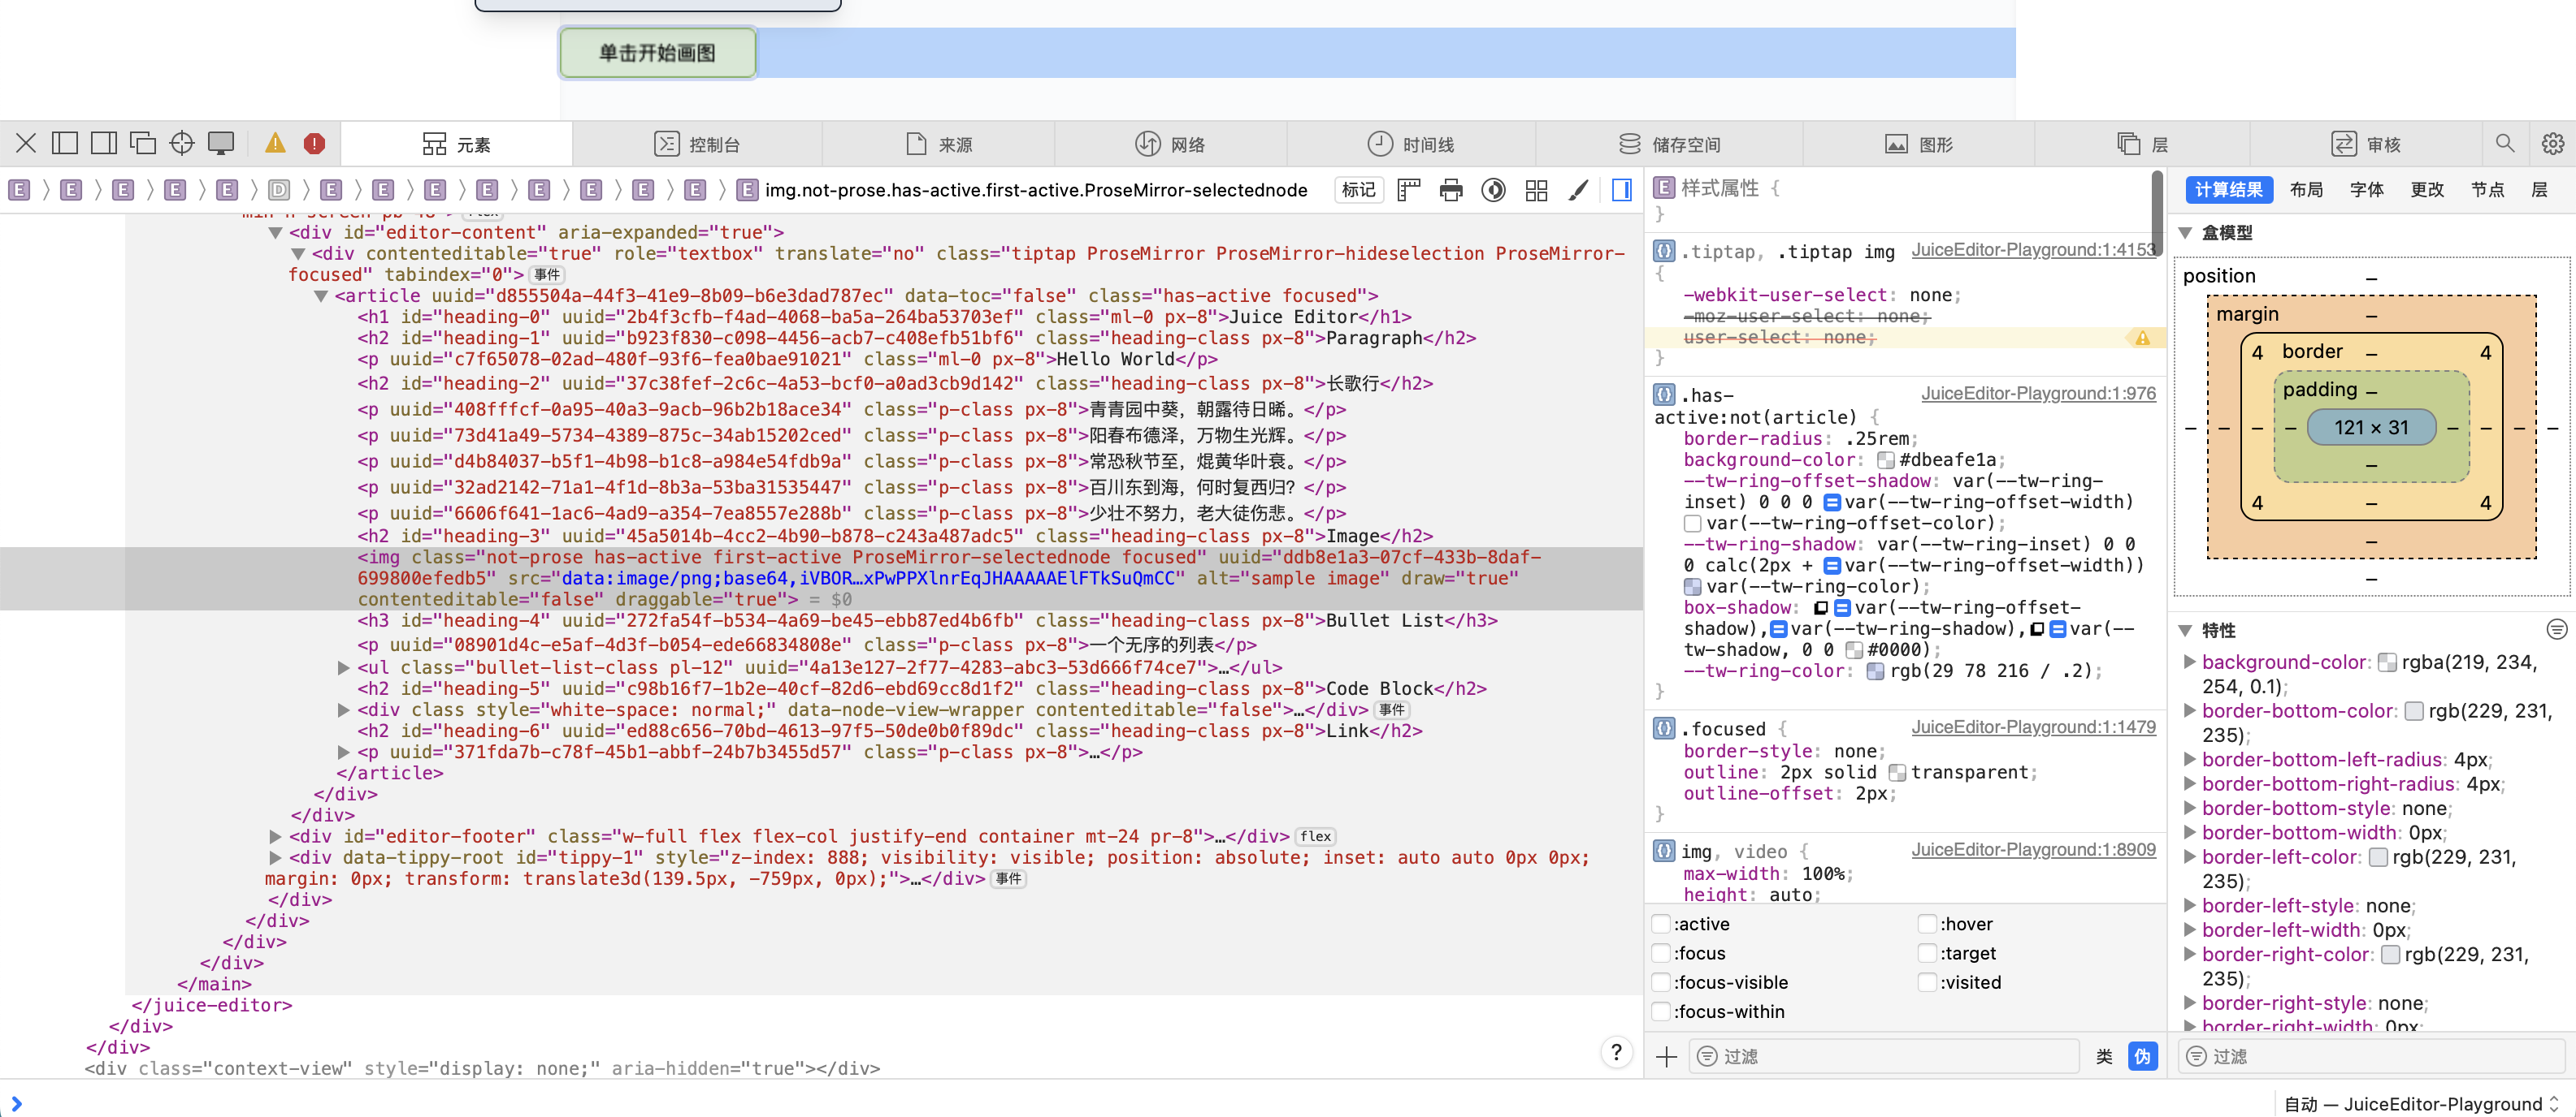Collapse the editor-content div node
This screenshot has width=2576, height=1117.
click(275, 233)
